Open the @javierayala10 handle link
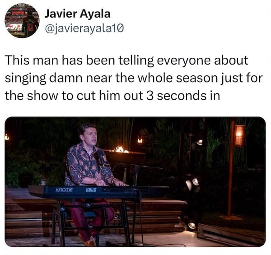Image resolution: width=271 pixels, height=255 pixels. [84, 28]
